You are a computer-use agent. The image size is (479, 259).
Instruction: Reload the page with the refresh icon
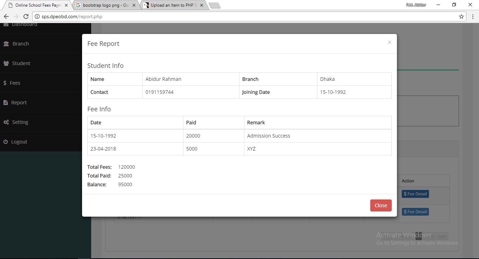click(26, 16)
